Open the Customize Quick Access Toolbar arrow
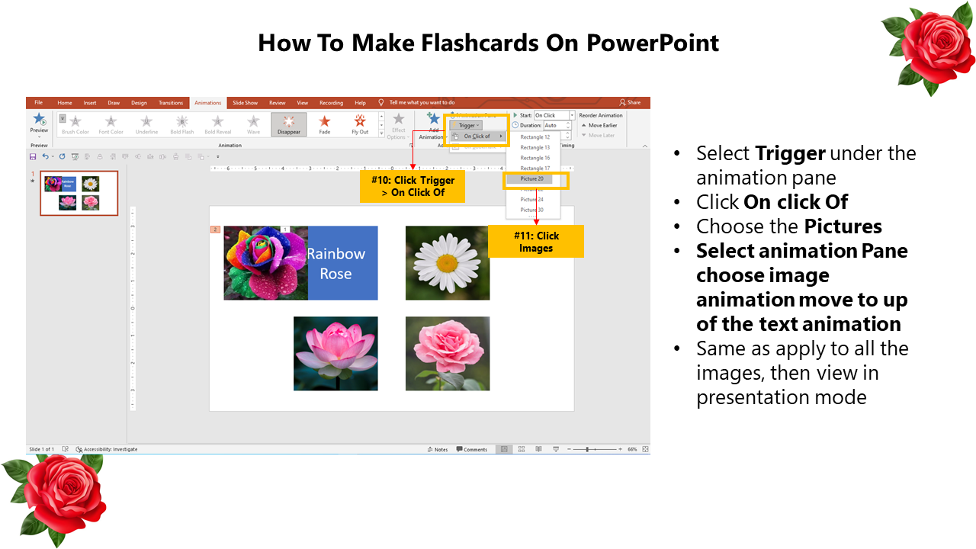This screenshot has width=976, height=549. click(218, 156)
